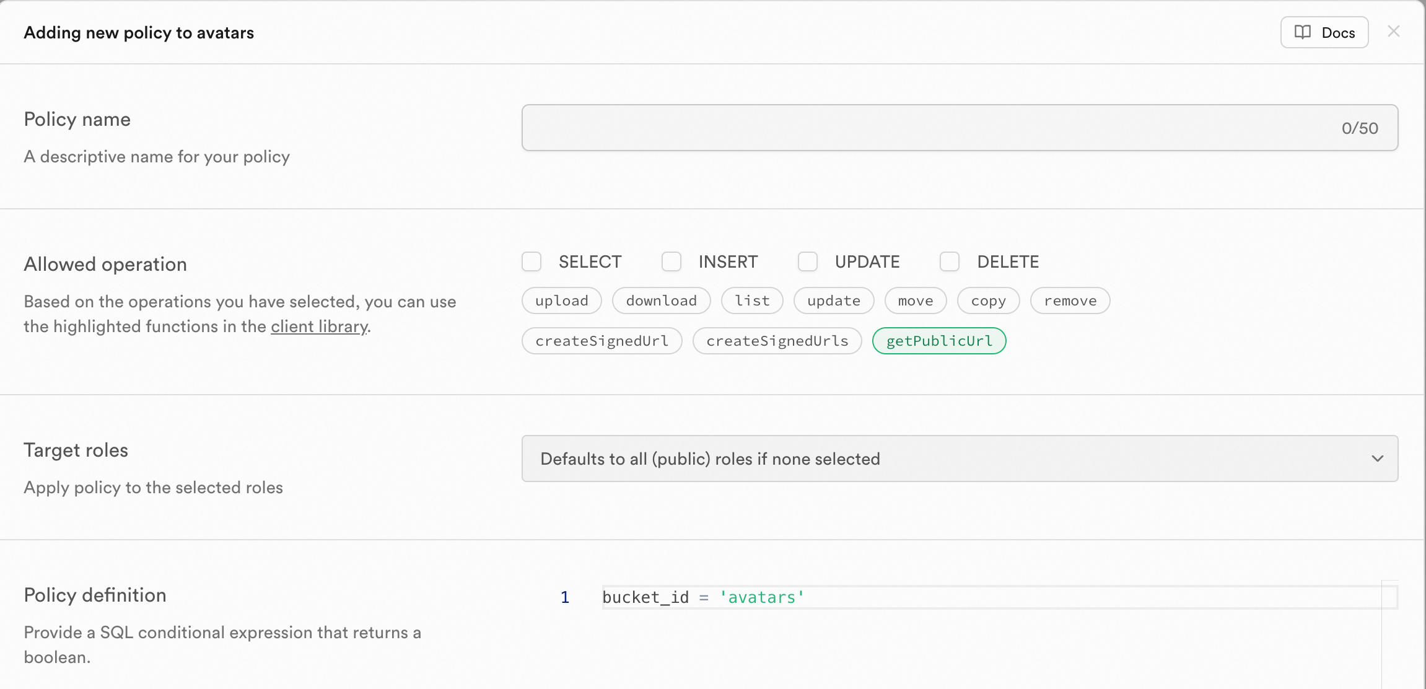
Task: Open the client library link
Action: tap(319, 327)
